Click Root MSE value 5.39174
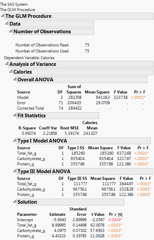 (72, 133)
